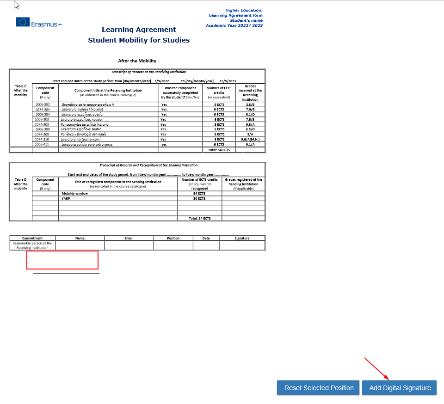Click "Lengua española para extranjeros" title
This screenshot has width=444, height=404.
[87, 145]
